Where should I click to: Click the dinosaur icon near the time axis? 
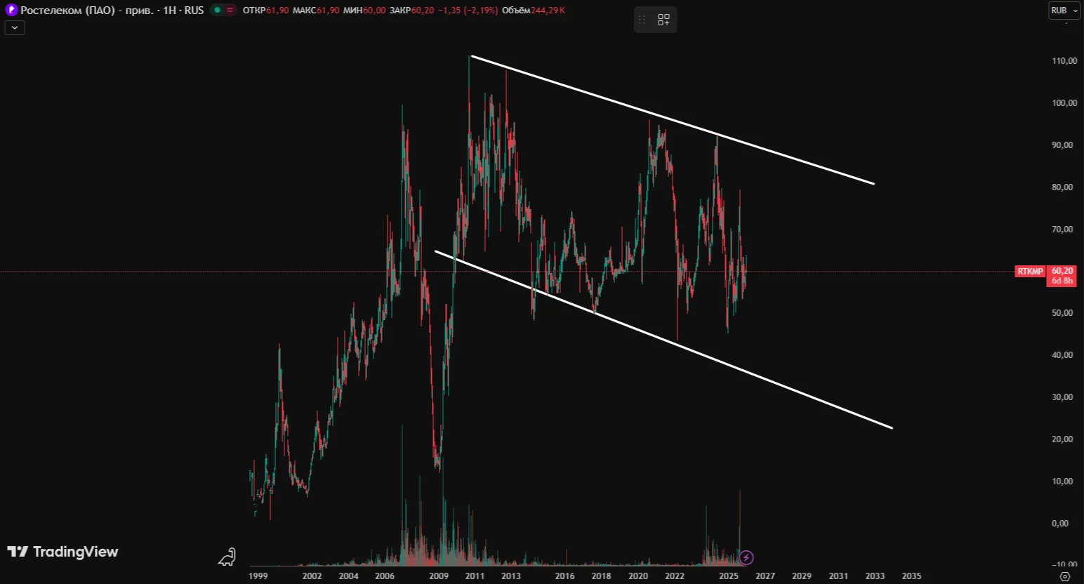click(x=227, y=557)
